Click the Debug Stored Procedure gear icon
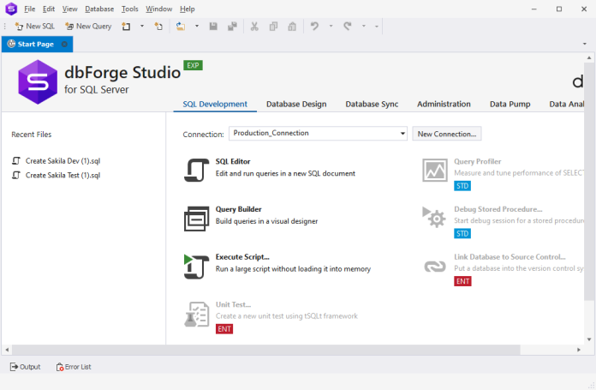Image resolution: width=596 pixels, height=390 pixels. (435, 218)
